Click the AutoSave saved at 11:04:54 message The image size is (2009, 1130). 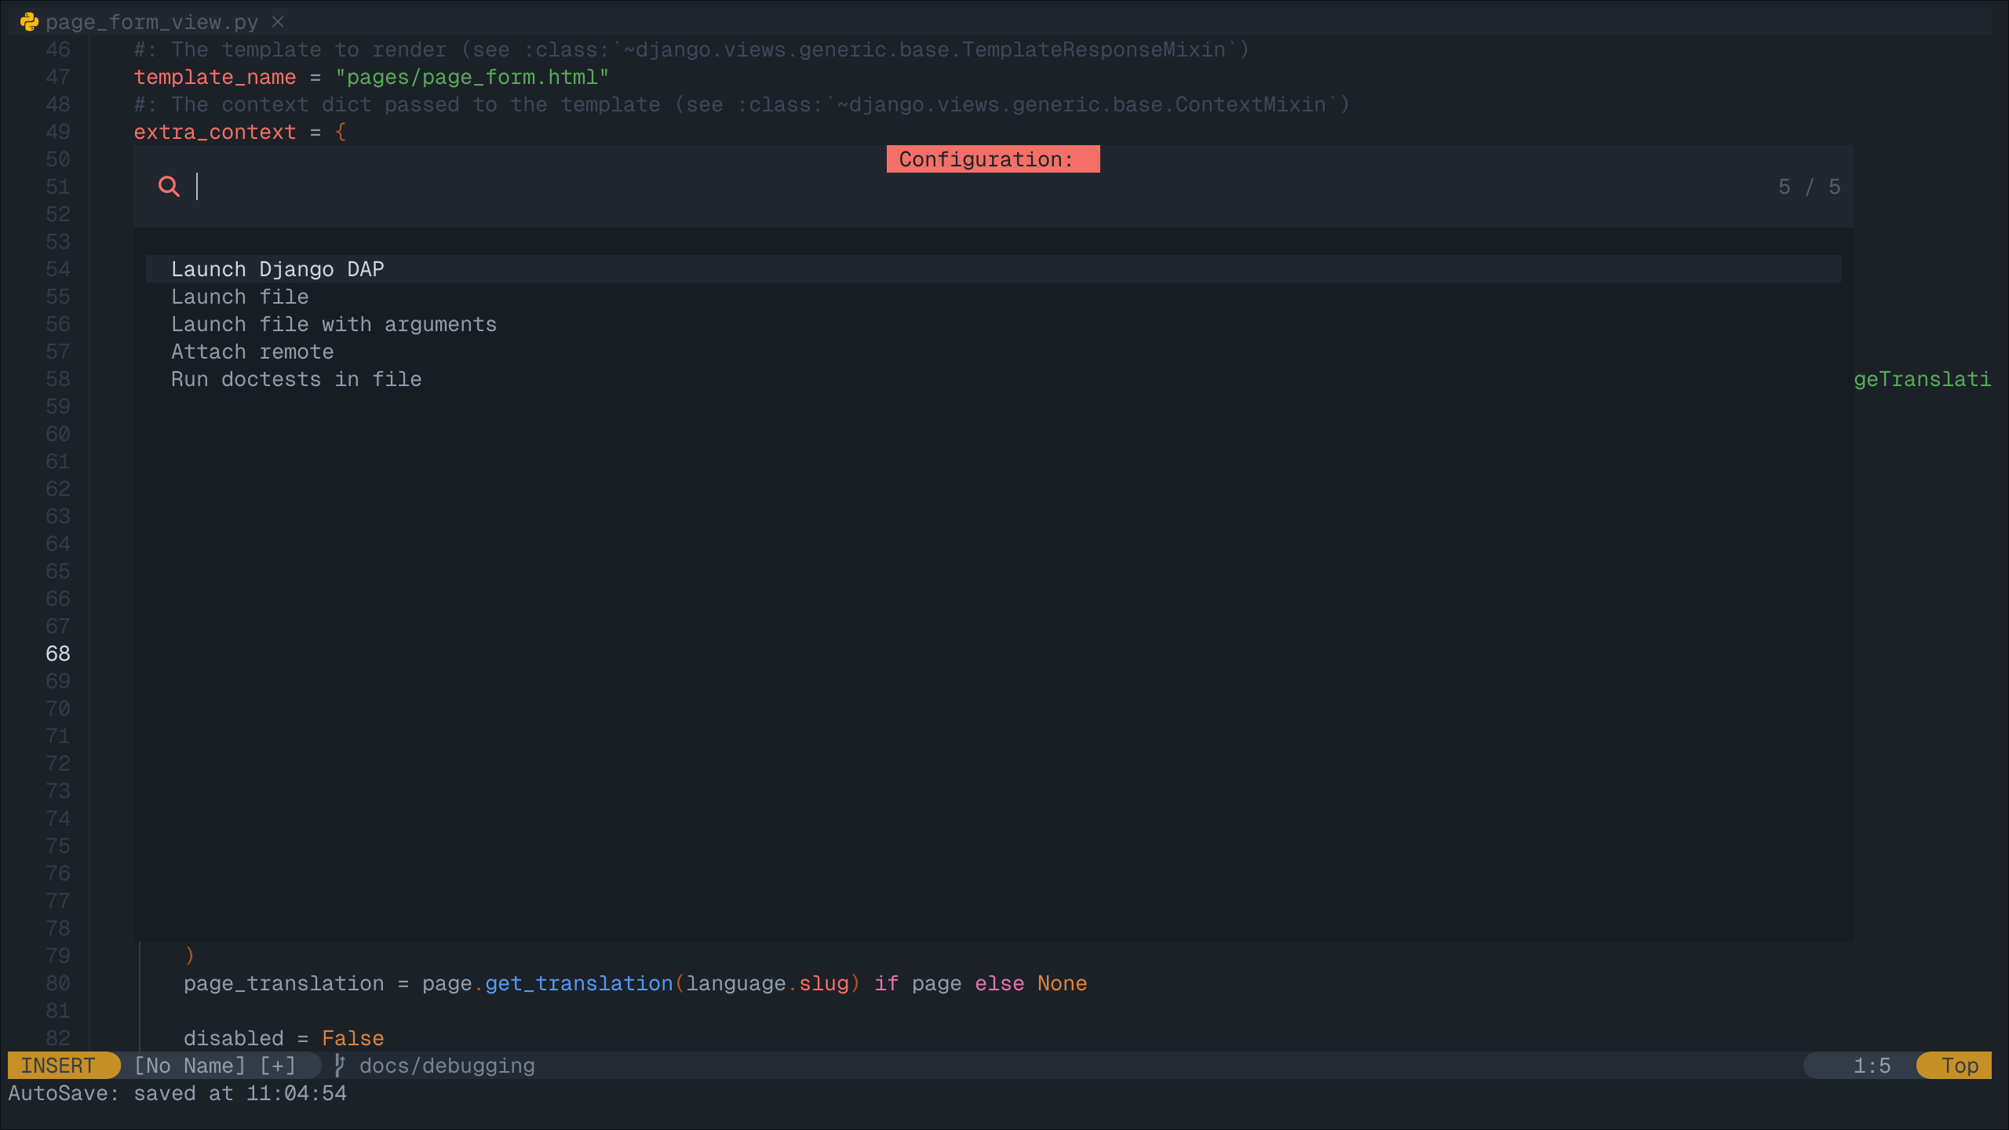177,1093
